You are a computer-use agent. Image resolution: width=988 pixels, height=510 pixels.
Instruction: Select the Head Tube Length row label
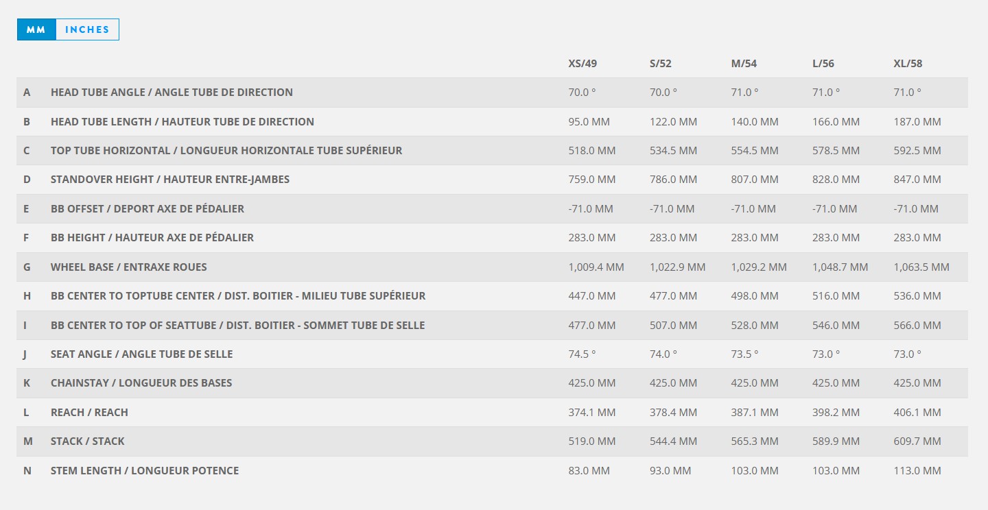(183, 122)
